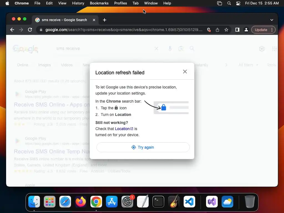Click the date and time in menu bar
Viewport: 284px width, 213px height.
click(x=262, y=3)
